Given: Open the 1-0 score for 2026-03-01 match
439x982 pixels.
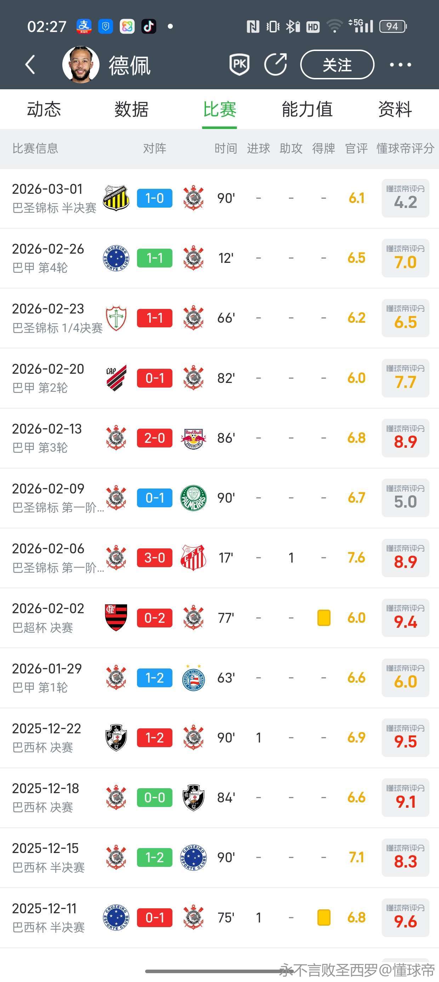Looking at the screenshot, I should coord(154,198).
